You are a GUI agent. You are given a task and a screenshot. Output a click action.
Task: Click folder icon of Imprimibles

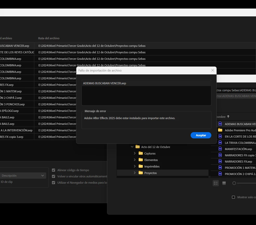[140, 166]
